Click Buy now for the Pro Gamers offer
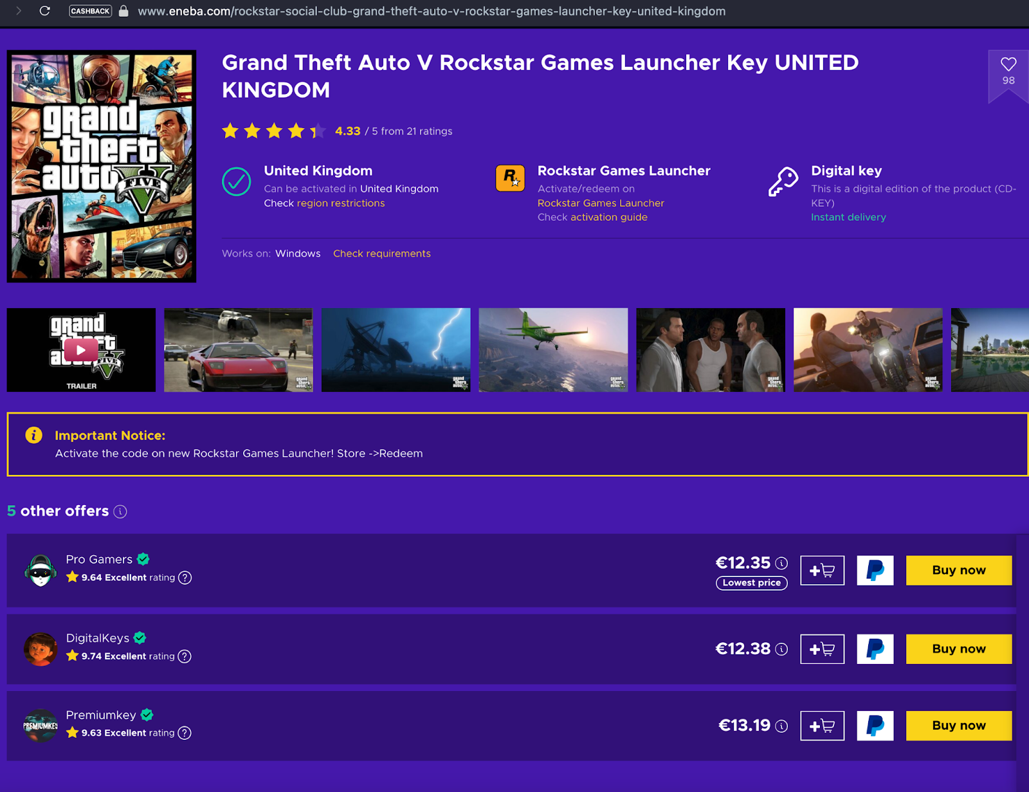 click(x=958, y=570)
